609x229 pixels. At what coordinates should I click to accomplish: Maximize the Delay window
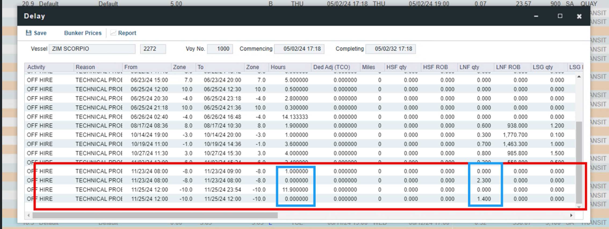(x=560, y=16)
